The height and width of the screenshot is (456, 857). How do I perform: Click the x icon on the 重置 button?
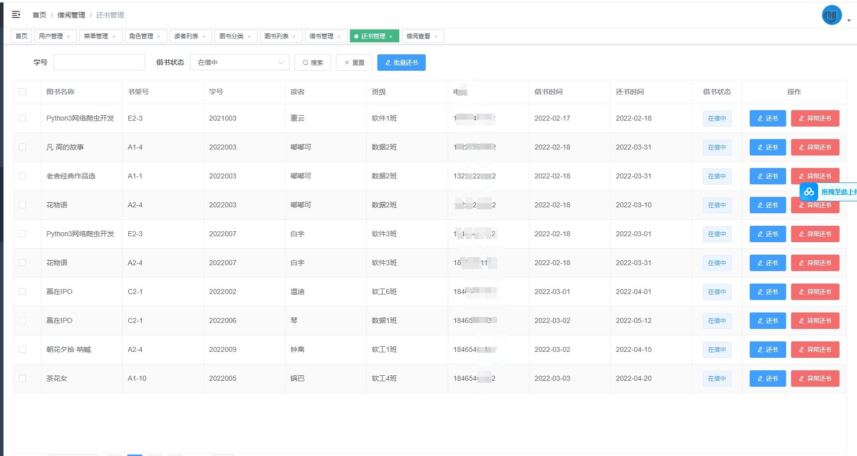tap(347, 62)
